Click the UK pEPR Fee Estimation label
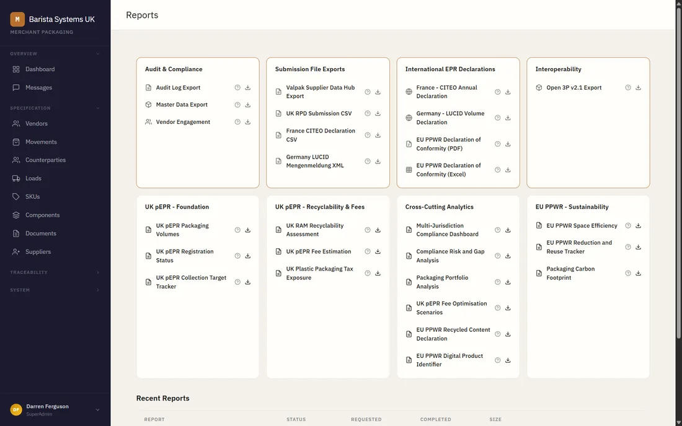 tap(319, 251)
